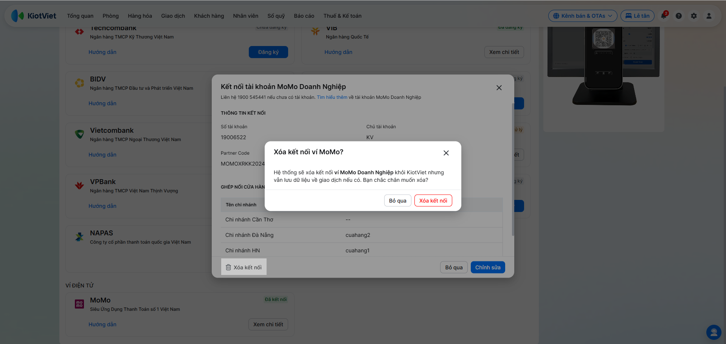Select the Chi nhánh Đà Nẵng row

[x=361, y=235]
